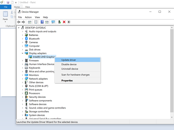This screenshot has width=174, height=130.
Task: Open the Action menu
Action: [28, 17]
